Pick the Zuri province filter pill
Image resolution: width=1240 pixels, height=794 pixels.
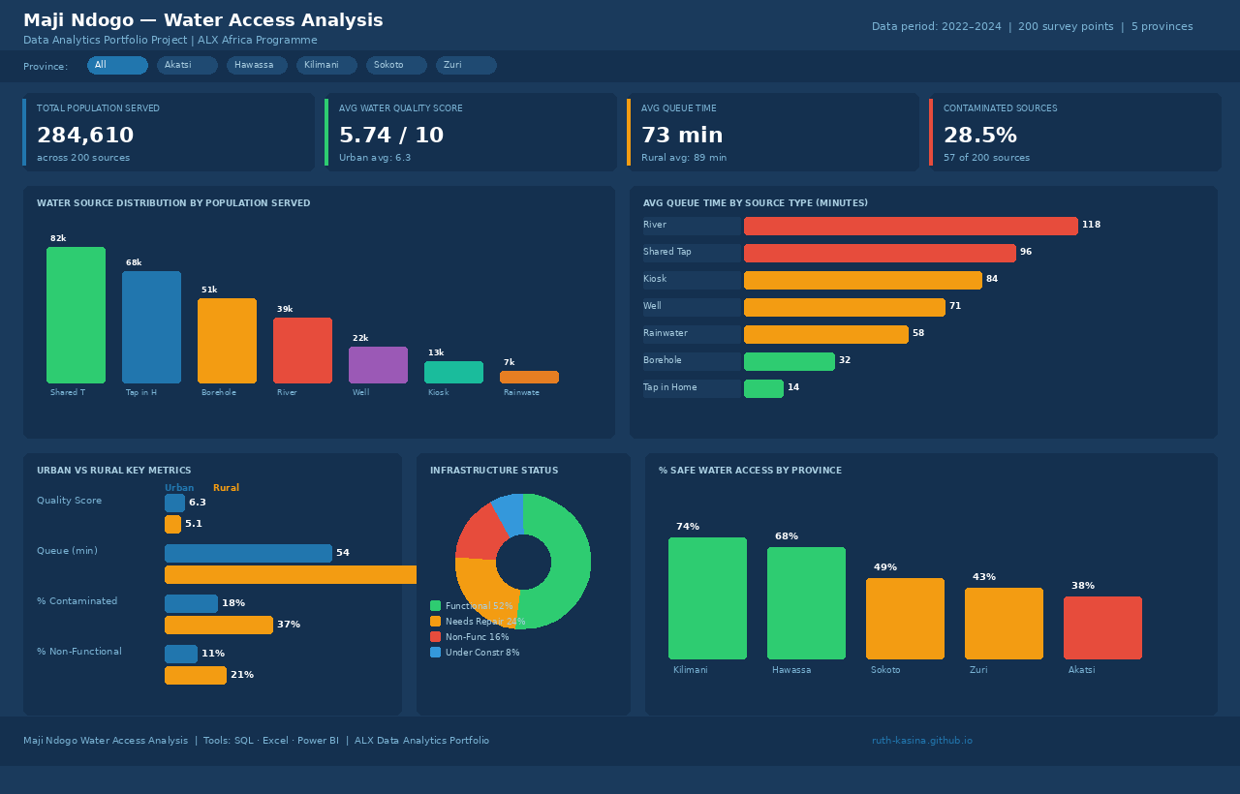pyautogui.click(x=466, y=65)
